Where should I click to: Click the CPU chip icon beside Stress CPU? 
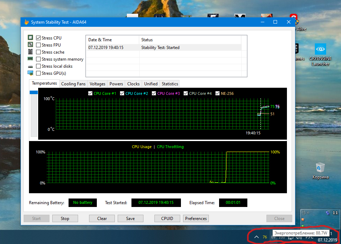point(30,38)
